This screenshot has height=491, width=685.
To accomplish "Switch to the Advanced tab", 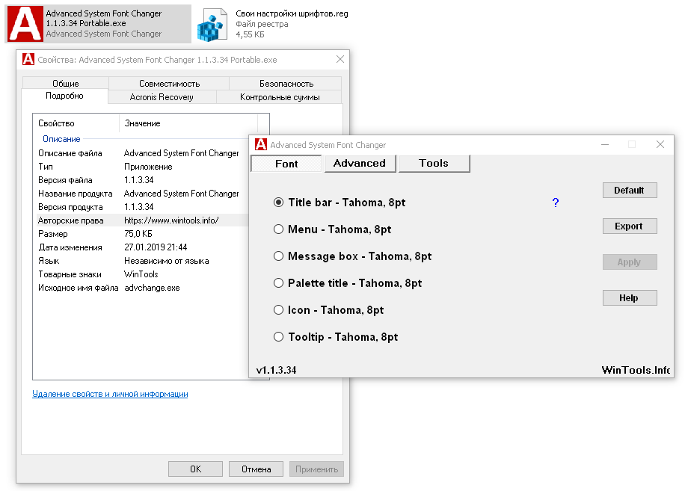I will (360, 163).
